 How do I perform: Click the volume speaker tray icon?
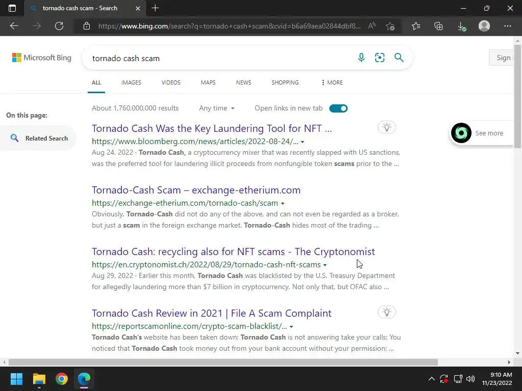pyautogui.click(x=471, y=379)
